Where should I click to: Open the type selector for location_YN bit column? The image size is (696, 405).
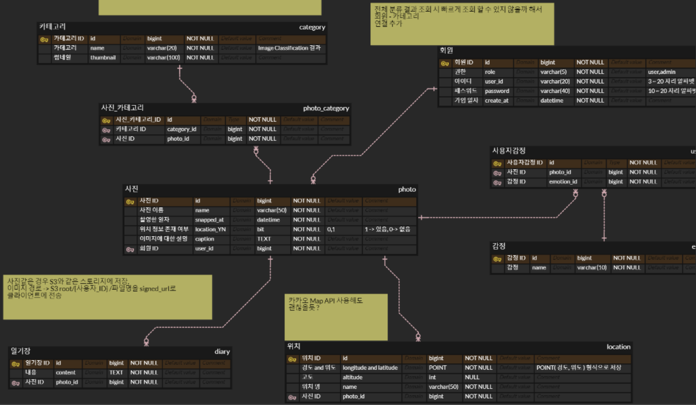[273, 229]
